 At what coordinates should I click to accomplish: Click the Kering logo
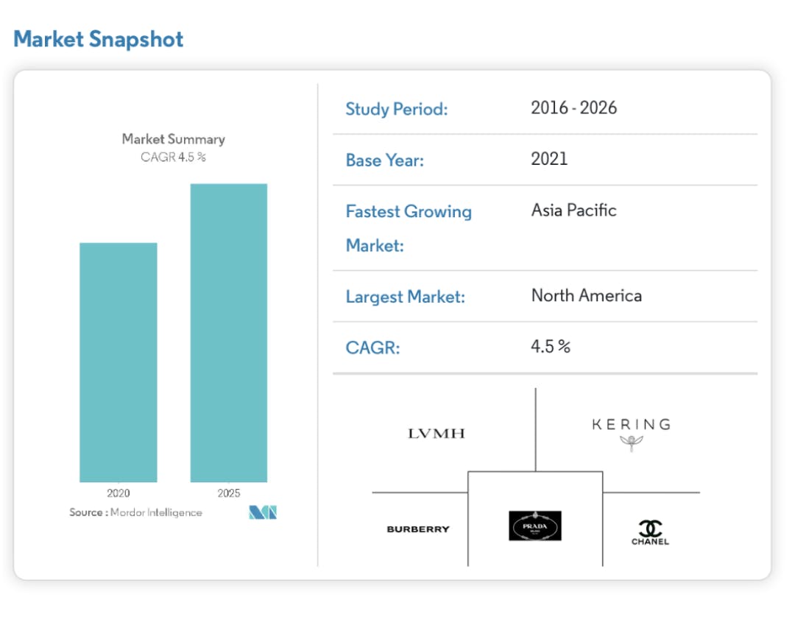632,431
